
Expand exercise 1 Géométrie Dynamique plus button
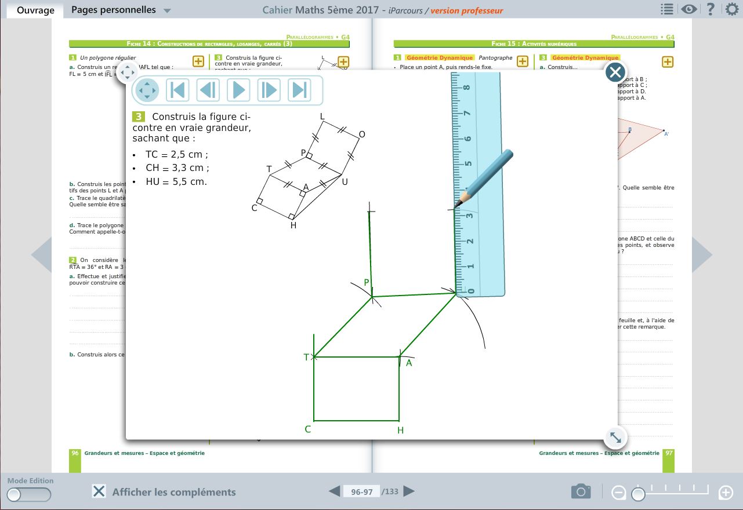click(522, 61)
